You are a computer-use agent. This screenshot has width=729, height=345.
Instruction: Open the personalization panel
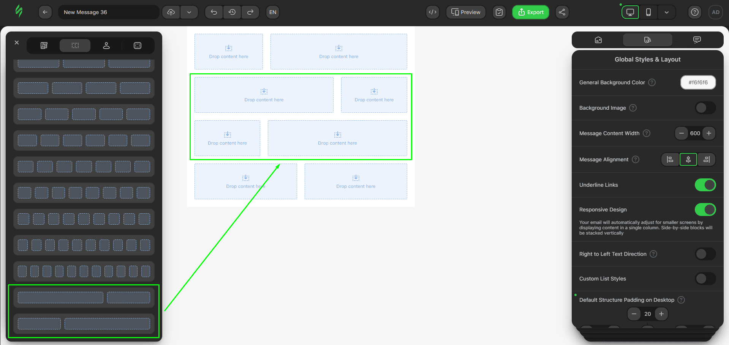[106, 45]
